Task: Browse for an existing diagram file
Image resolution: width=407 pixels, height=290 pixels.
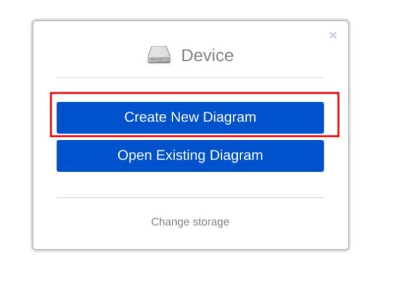Action: [190, 156]
